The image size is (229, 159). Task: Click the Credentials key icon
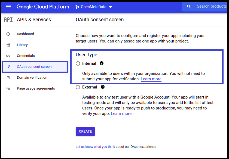8,56
